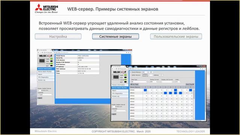Image resolution: width=240 pixels, height=135 pixels.
Task: Click browser back arrow in Device Batch Monitor window
Action: pyautogui.click(x=112, y=69)
